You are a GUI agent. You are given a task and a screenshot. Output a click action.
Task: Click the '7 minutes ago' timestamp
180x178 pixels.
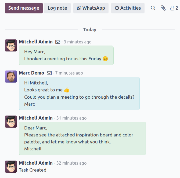point(69,73)
